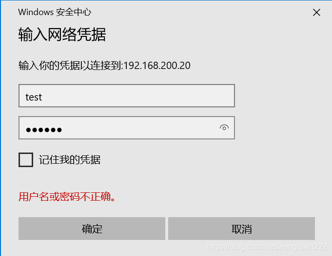Click the 输入你的凭据以连接到 prompt text
This screenshot has height=256, width=332.
(x=70, y=66)
